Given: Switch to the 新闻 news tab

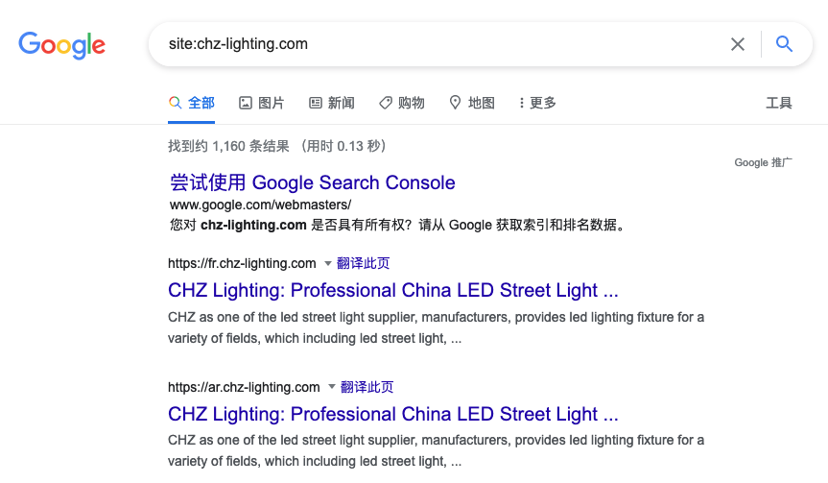Looking at the screenshot, I should click(x=332, y=103).
